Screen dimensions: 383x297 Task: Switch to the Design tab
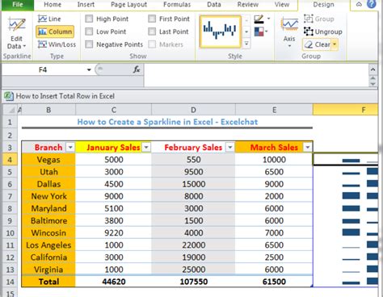tap(323, 4)
